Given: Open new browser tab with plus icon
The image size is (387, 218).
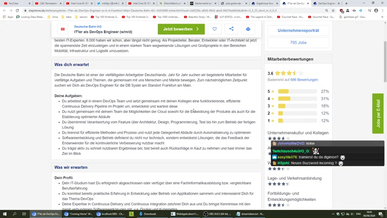Looking at the screenshot, I should coord(346,4).
